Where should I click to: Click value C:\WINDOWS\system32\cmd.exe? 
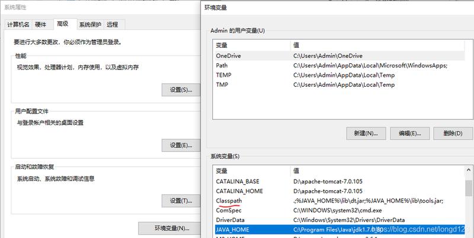pyautogui.click(x=338, y=210)
